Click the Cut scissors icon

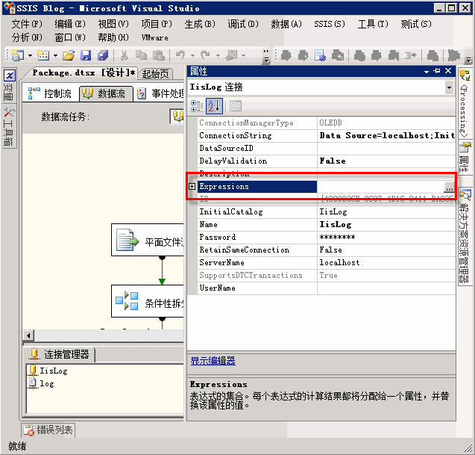pyautogui.click(x=124, y=55)
